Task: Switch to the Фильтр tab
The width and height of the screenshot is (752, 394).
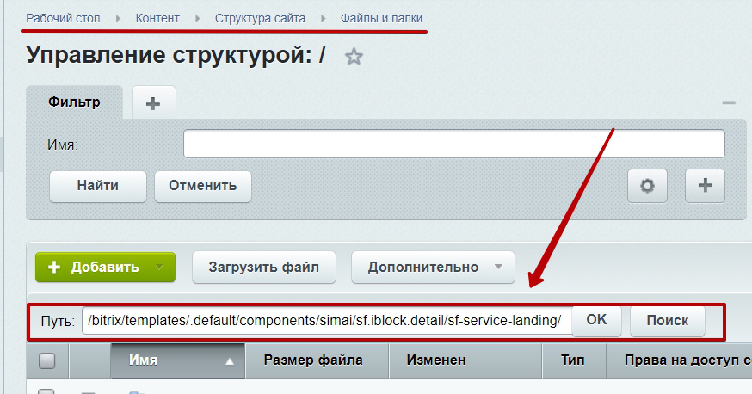Action: point(74,102)
